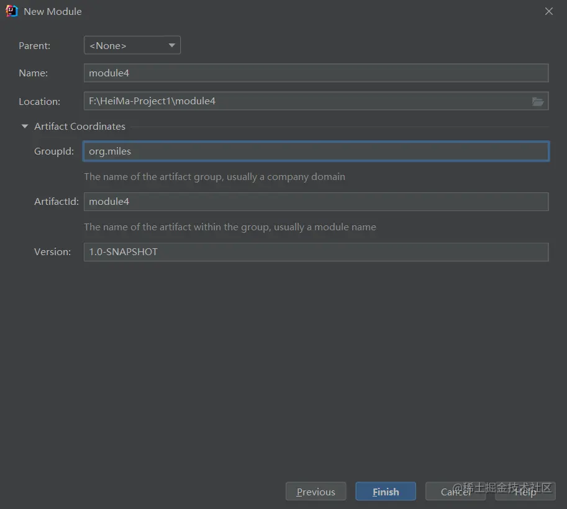The image size is (567, 509).
Task: Click the "New Module" title text
Action: [53, 11]
